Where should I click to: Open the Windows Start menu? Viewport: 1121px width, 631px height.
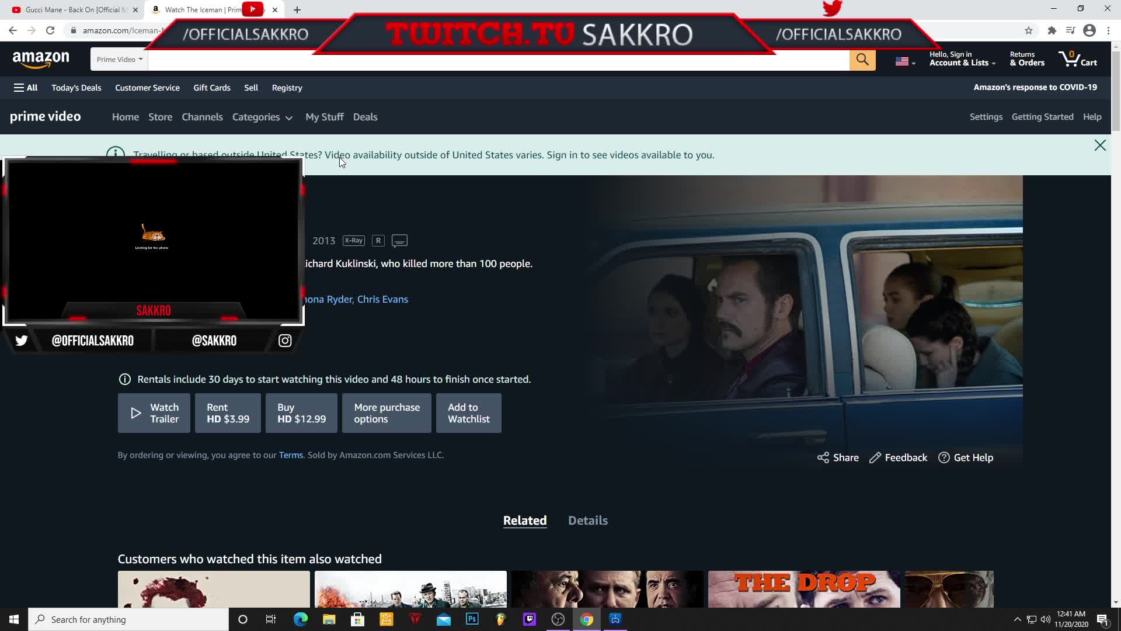(x=14, y=619)
